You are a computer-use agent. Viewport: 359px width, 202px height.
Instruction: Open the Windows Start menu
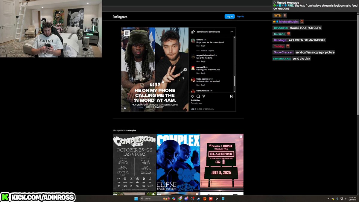pyautogui.click(x=136, y=199)
